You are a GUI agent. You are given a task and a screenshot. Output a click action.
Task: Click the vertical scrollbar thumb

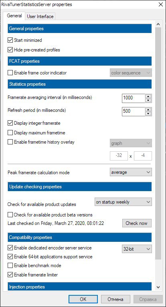pos(158,144)
